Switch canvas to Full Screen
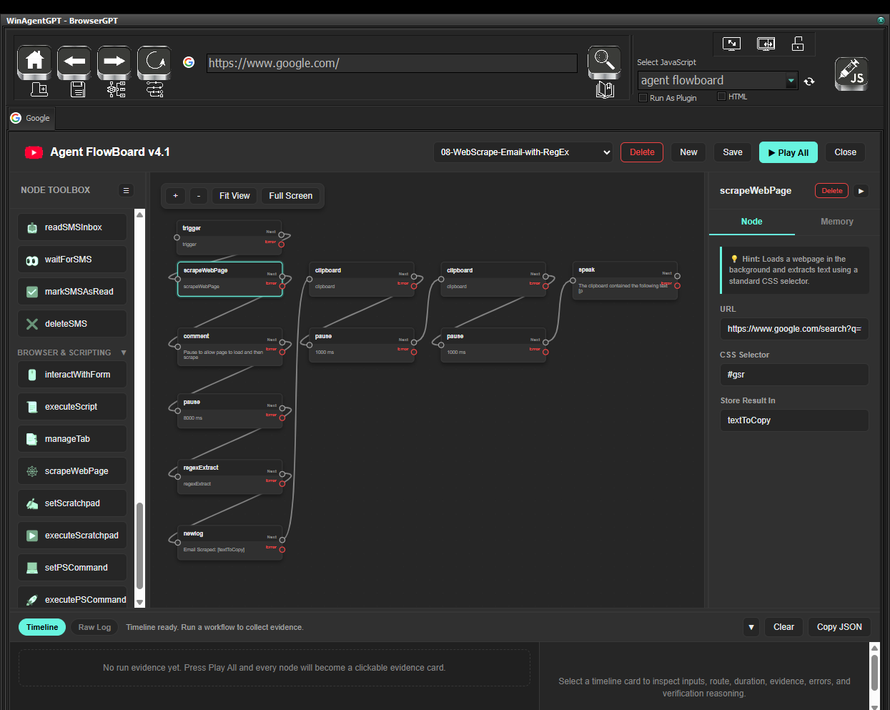 point(291,196)
